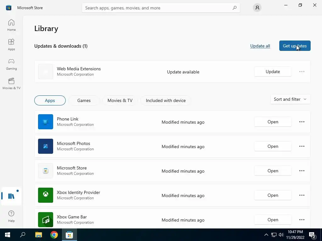Open Microsoft Photos app

273,146
